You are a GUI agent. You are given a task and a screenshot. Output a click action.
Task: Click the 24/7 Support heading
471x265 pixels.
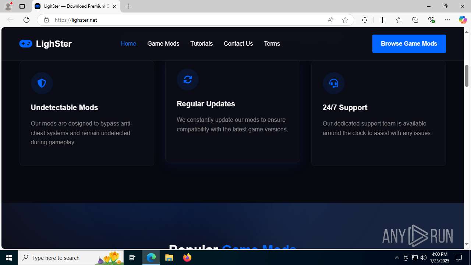click(x=345, y=107)
